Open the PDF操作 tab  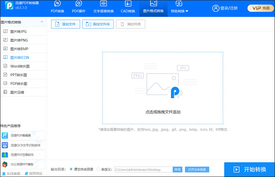pyautogui.click(x=79, y=7)
